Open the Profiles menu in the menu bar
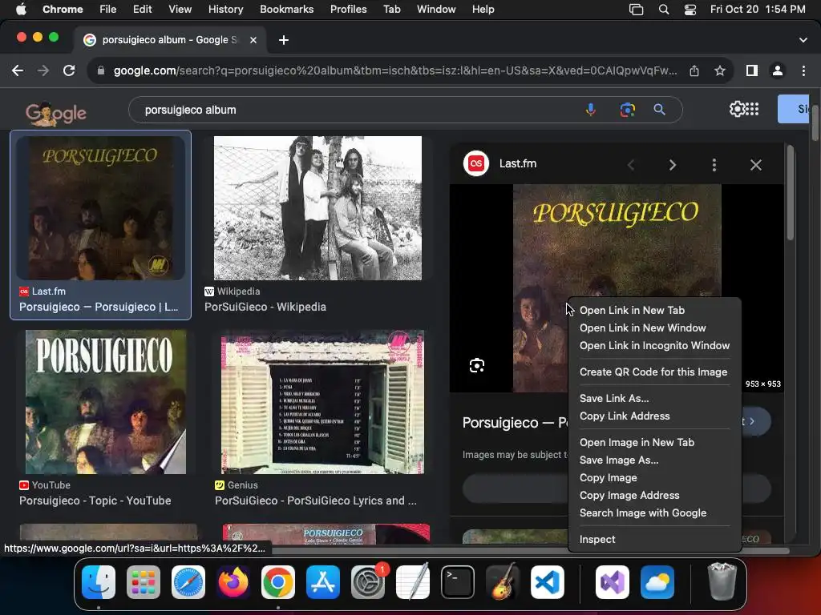The width and height of the screenshot is (821, 615). [348, 10]
